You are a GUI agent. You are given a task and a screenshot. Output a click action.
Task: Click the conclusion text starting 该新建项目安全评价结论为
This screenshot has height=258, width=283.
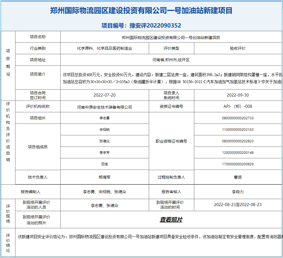click(x=150, y=237)
